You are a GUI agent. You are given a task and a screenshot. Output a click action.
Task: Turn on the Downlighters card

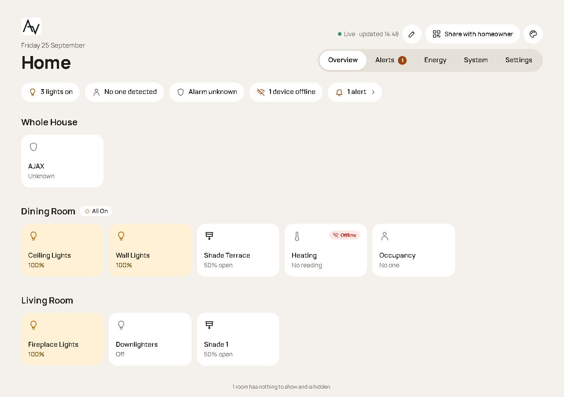[150, 339]
